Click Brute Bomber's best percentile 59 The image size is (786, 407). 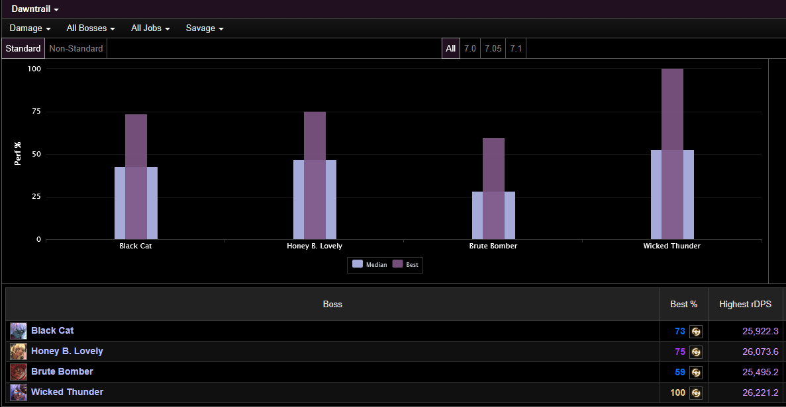680,372
